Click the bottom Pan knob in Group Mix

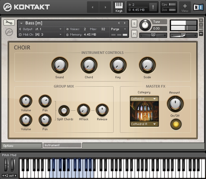tap(45, 120)
